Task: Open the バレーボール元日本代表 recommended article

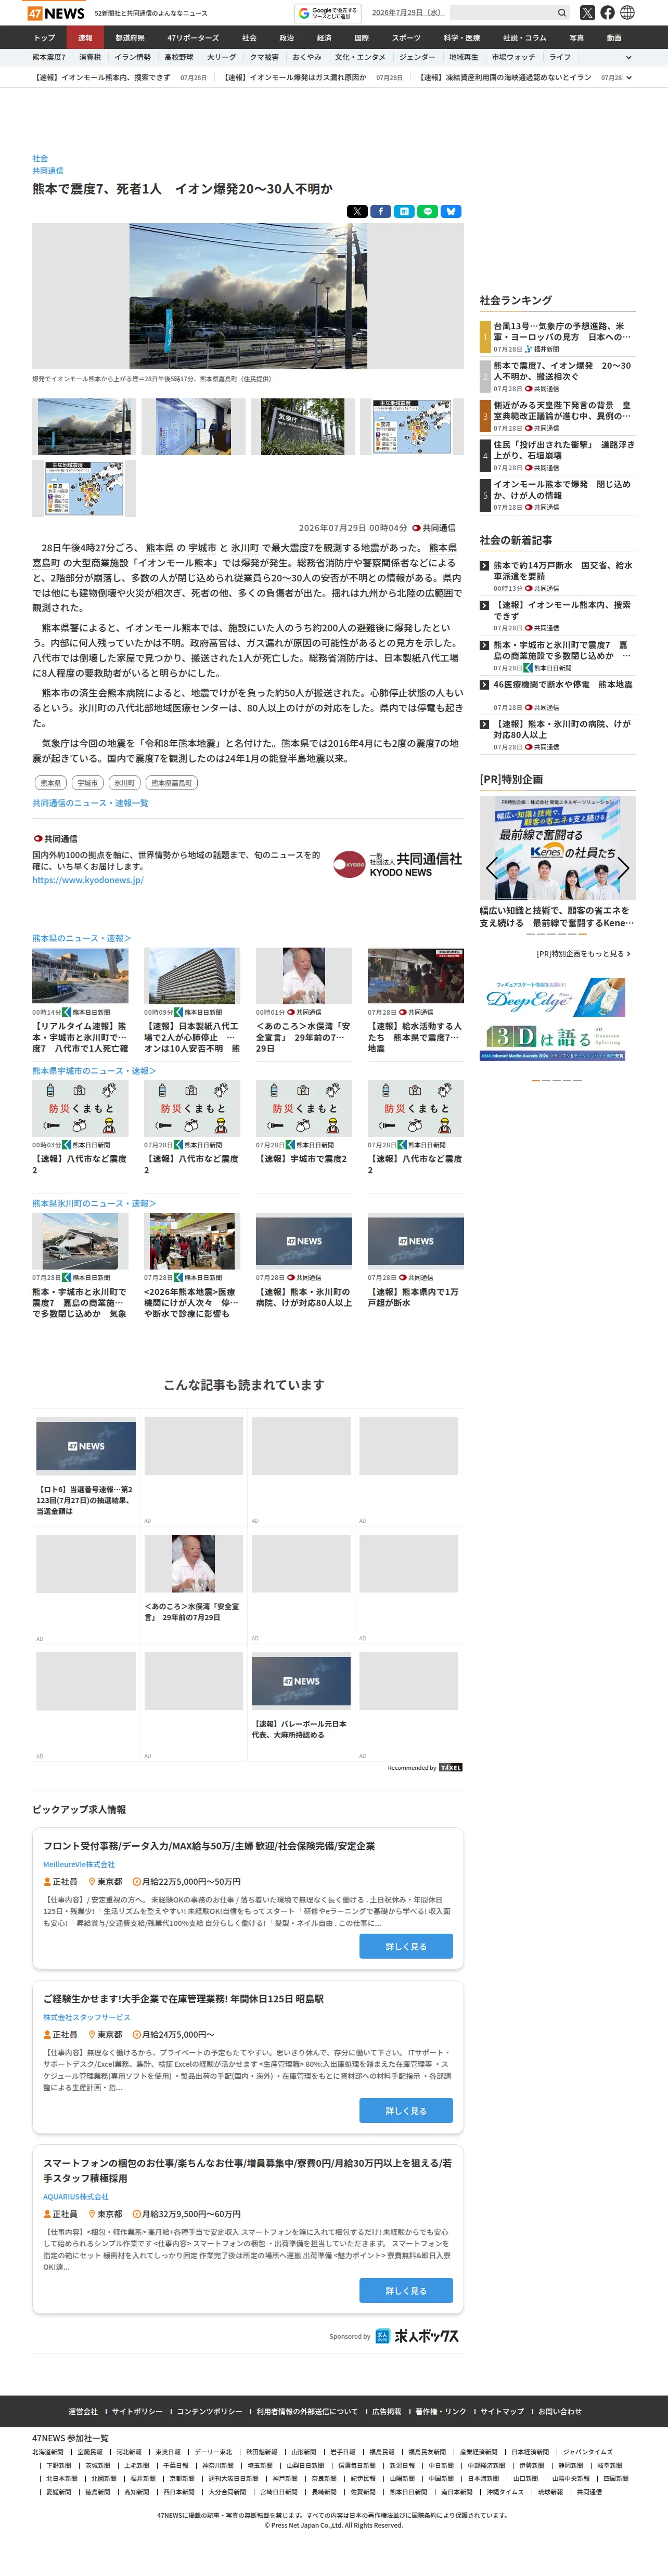Action: tap(301, 1696)
